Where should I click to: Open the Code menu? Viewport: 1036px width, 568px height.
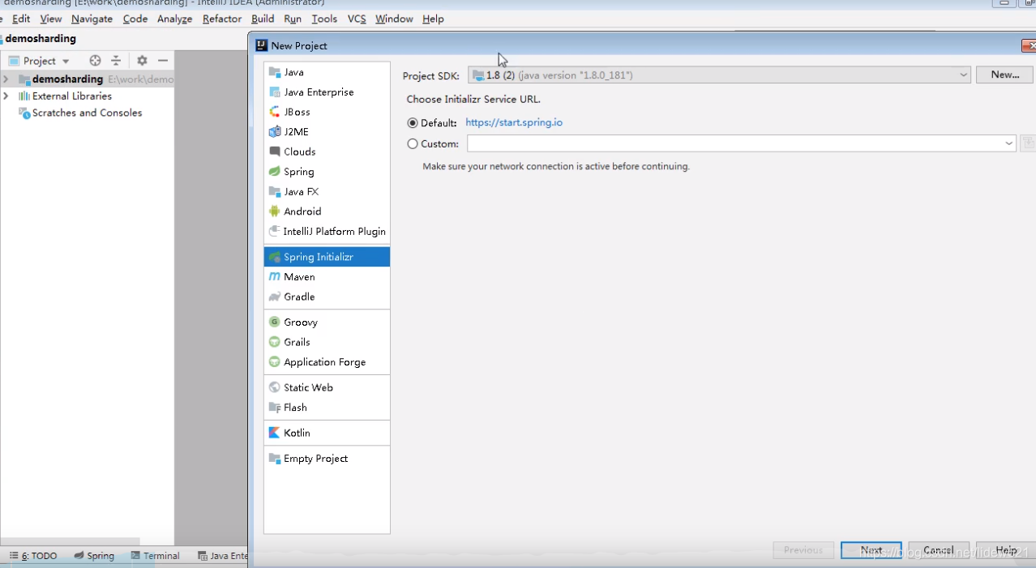pyautogui.click(x=135, y=19)
